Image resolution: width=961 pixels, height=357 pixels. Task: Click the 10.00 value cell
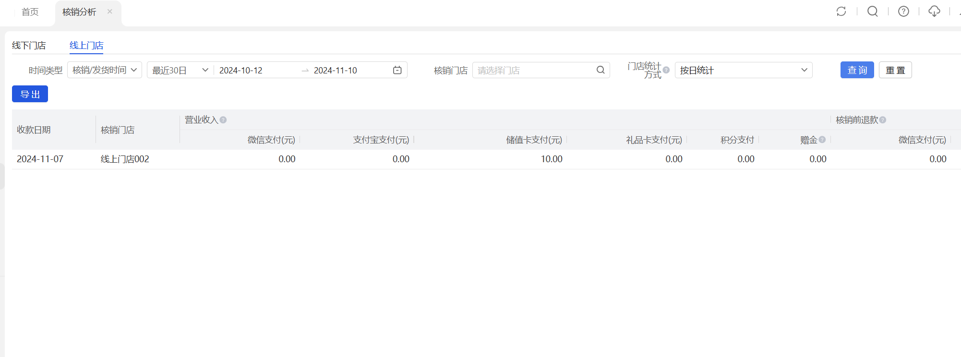click(552, 159)
